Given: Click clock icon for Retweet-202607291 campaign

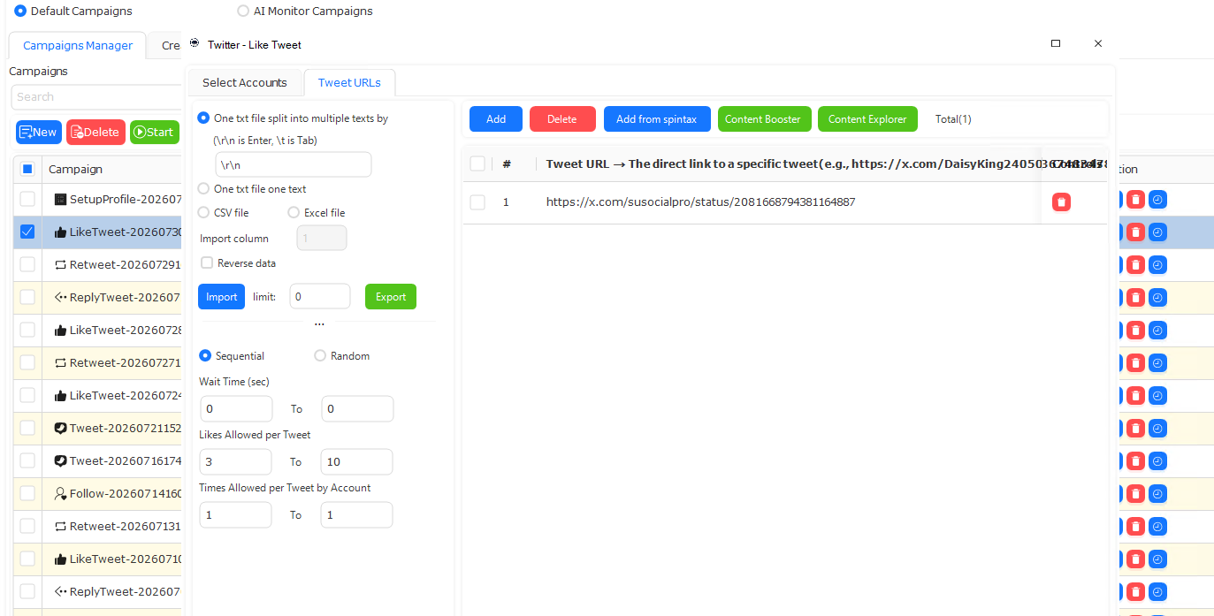Looking at the screenshot, I should tap(1157, 265).
